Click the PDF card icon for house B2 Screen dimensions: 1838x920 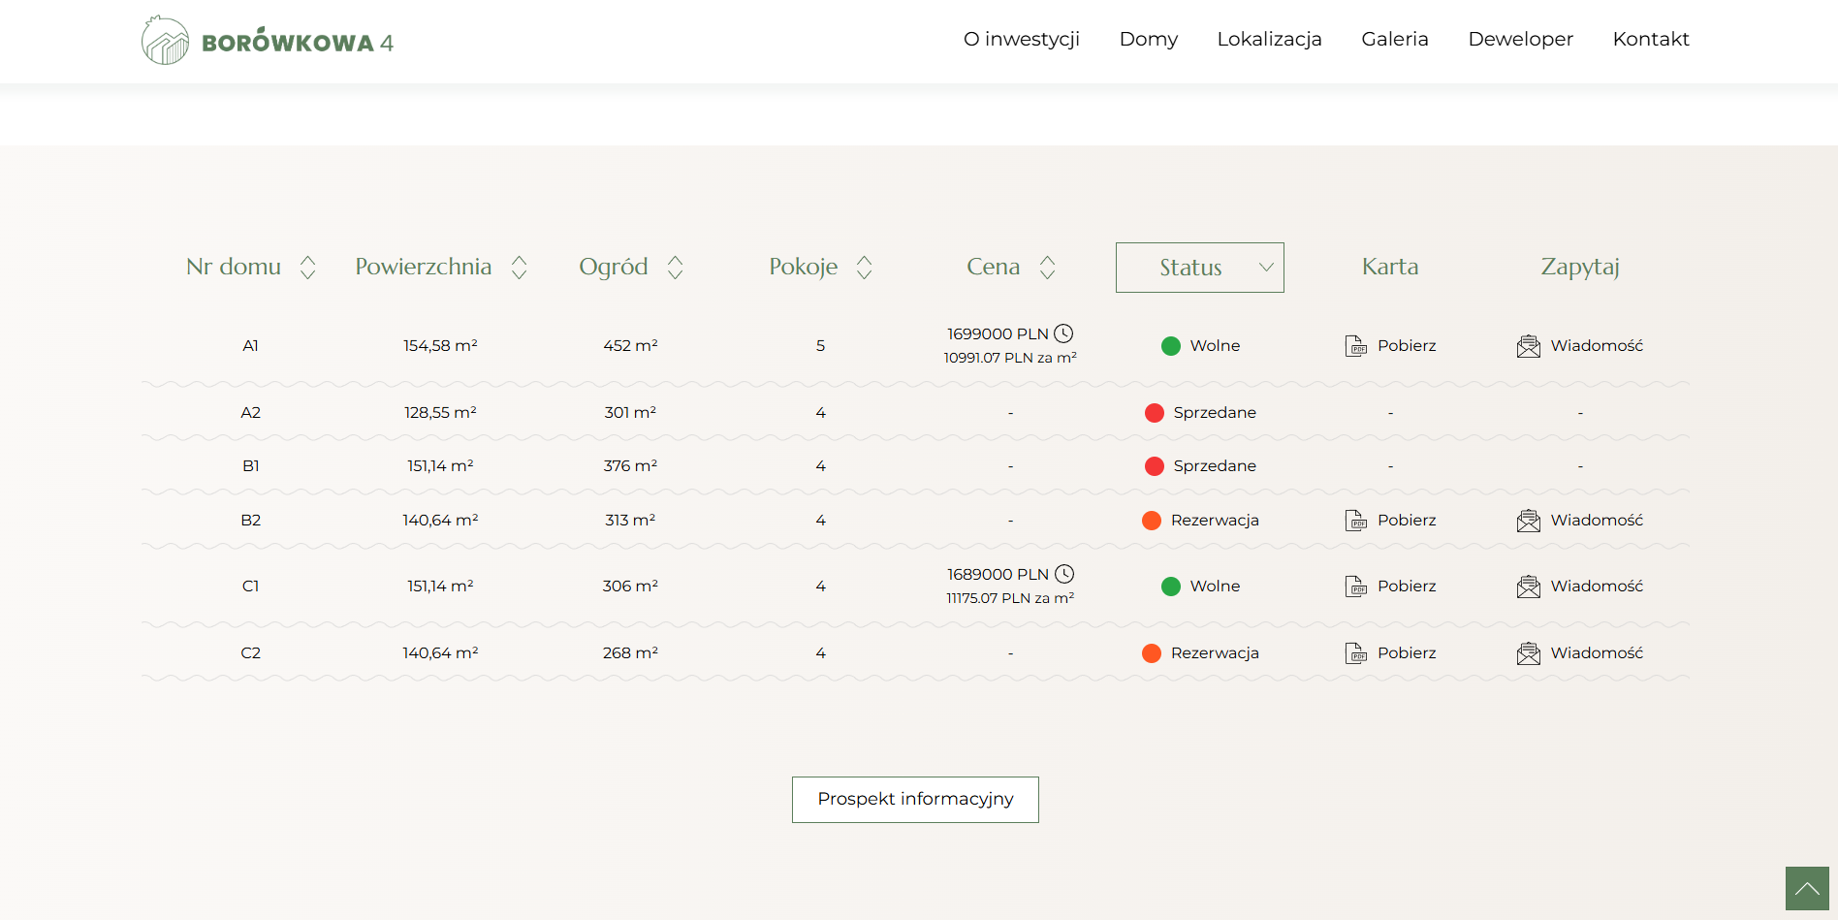tap(1356, 521)
